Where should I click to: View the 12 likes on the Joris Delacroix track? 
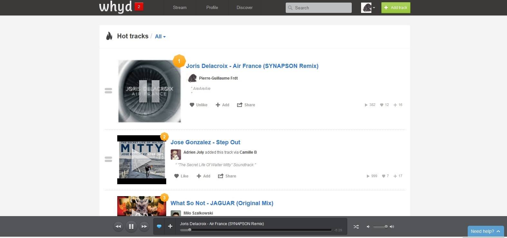(384, 105)
